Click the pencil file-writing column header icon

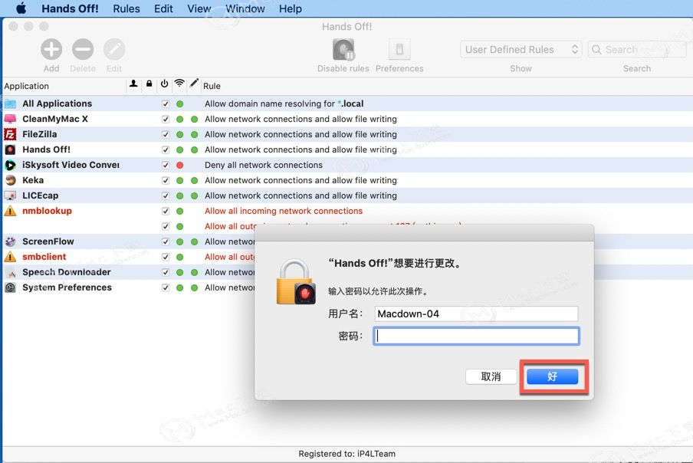tap(194, 83)
